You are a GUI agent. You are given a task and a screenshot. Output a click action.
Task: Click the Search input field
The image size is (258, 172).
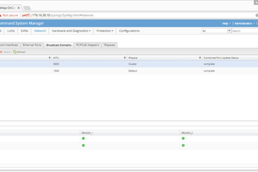pos(245,31)
